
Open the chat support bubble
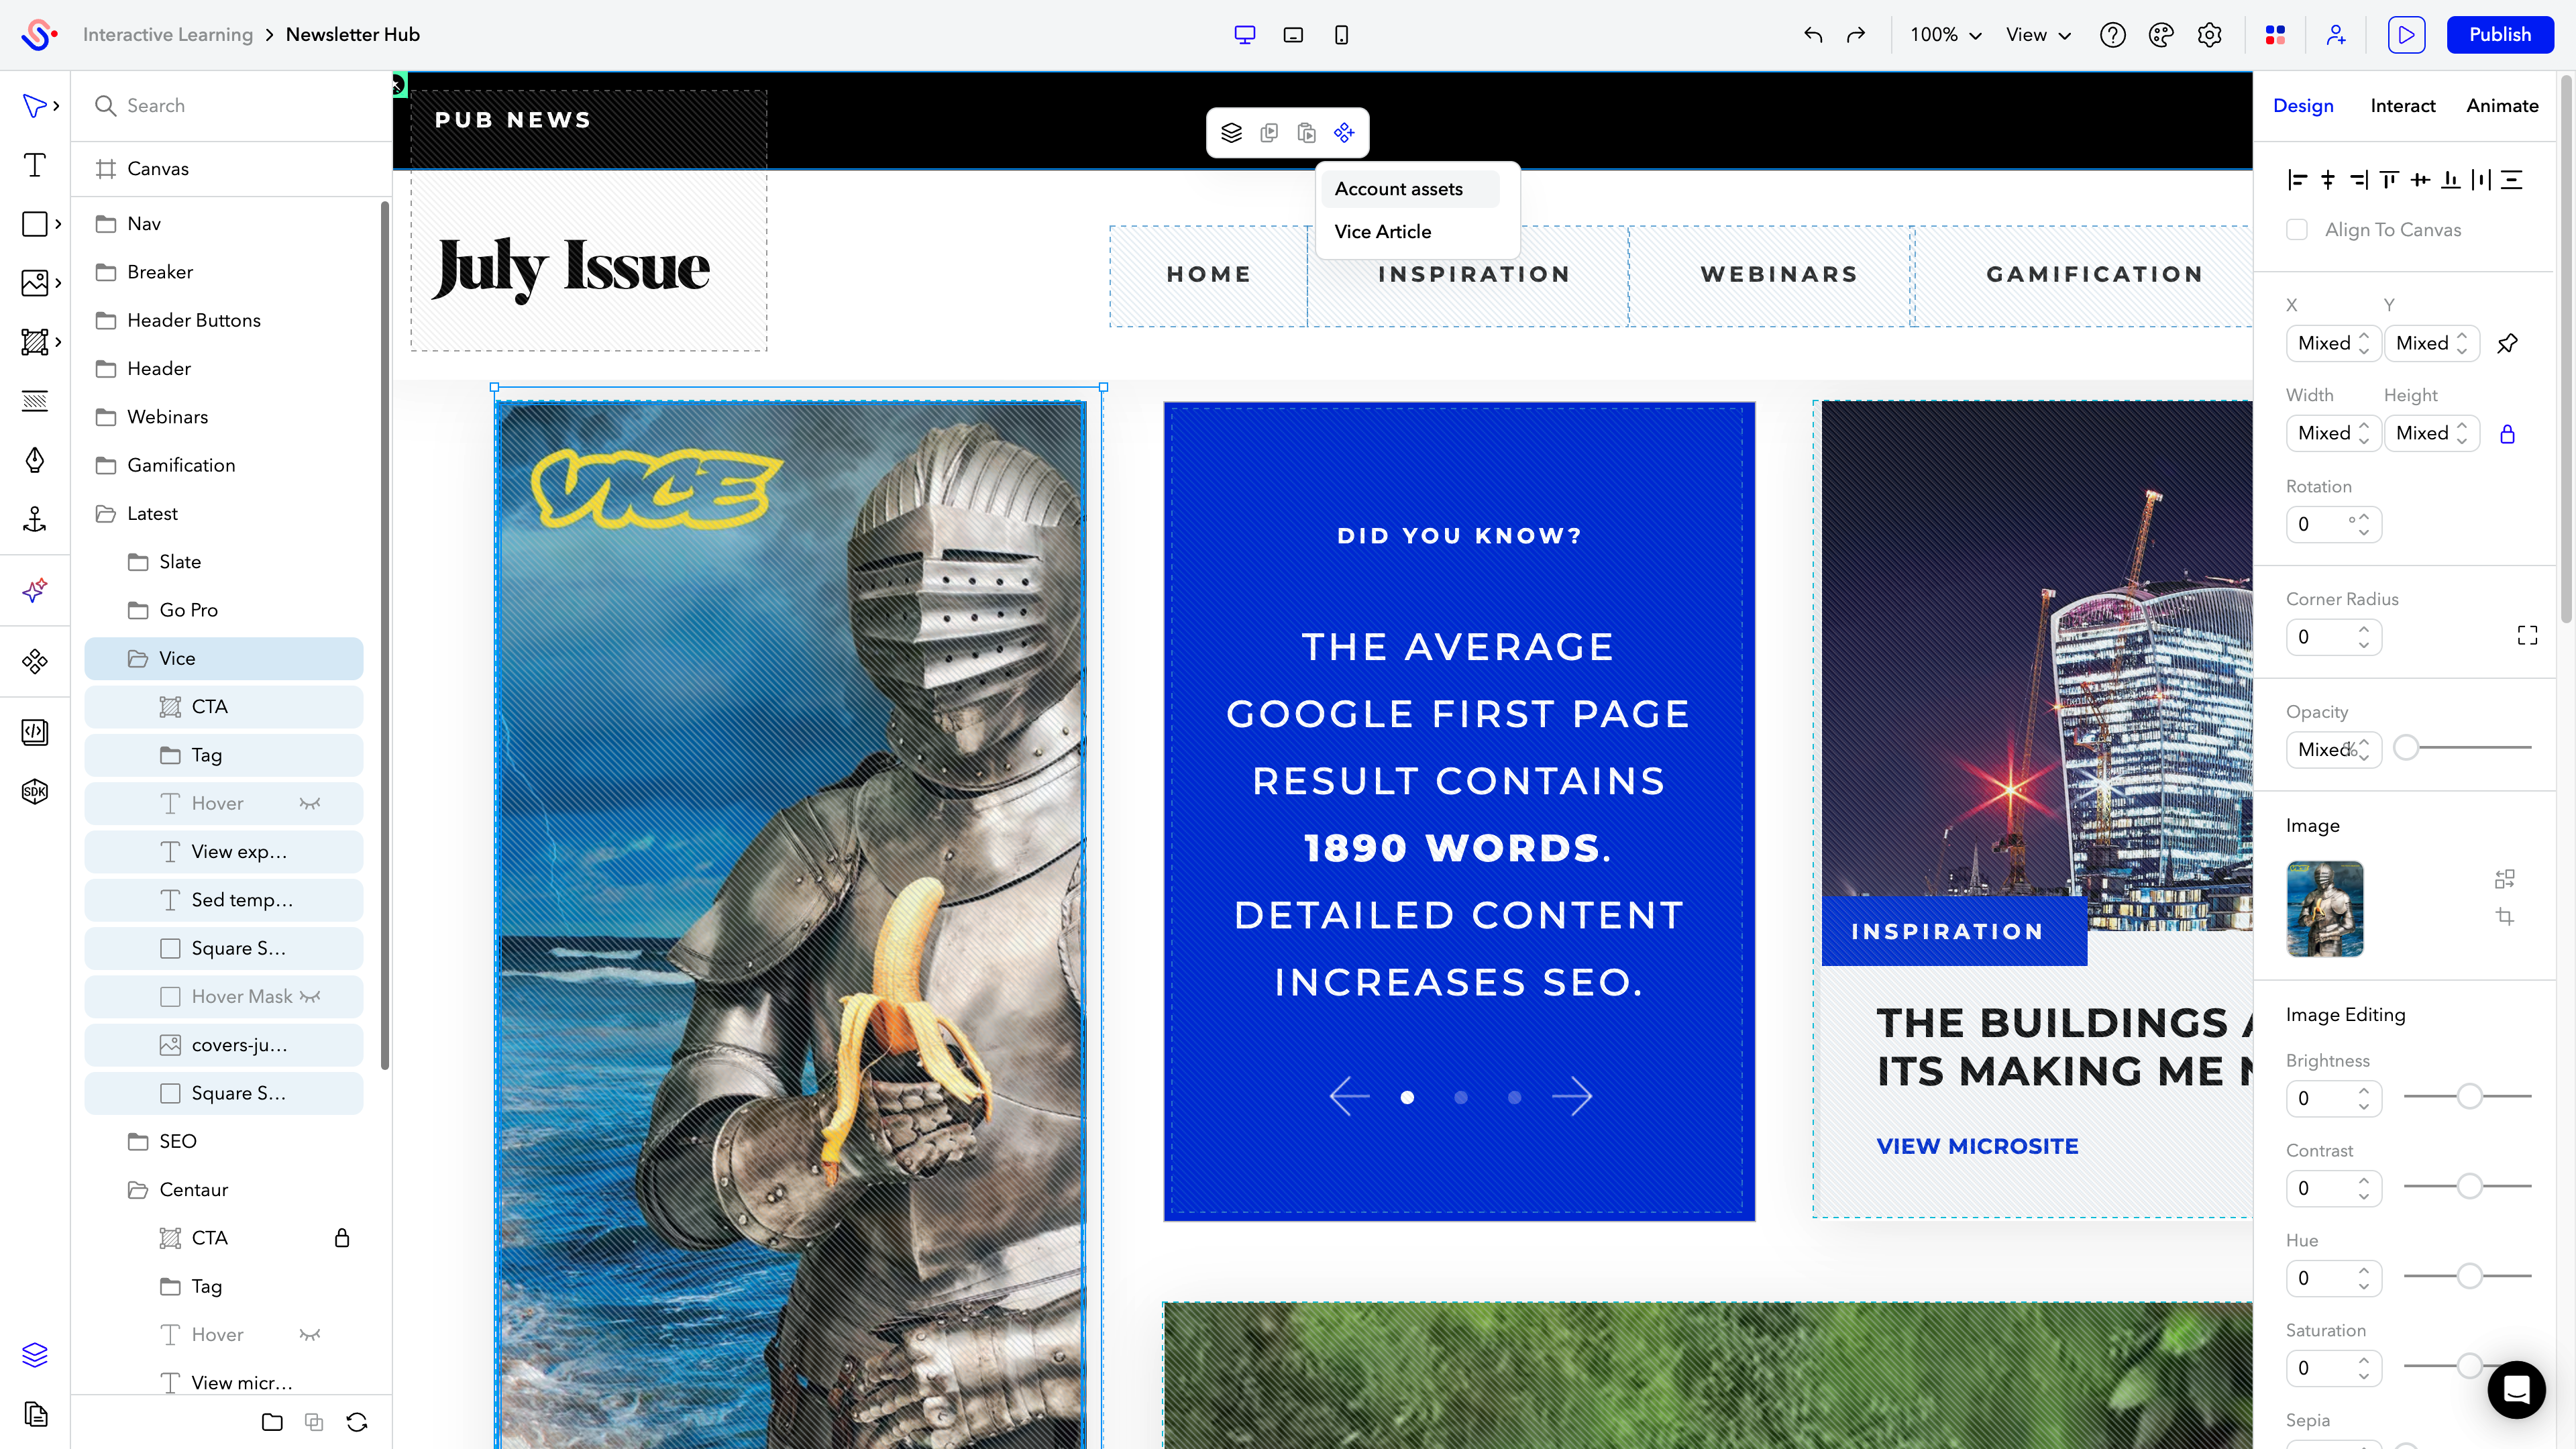(2516, 1389)
